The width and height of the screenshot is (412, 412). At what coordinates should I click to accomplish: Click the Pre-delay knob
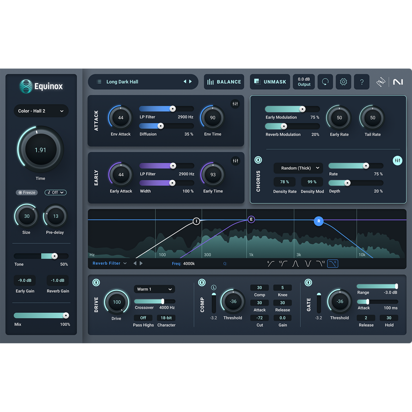point(56,216)
